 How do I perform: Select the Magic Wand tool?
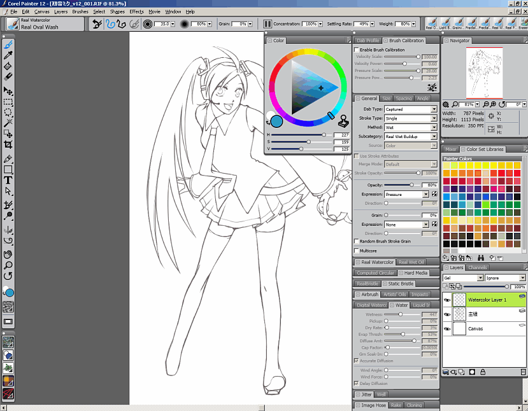tap(8, 123)
